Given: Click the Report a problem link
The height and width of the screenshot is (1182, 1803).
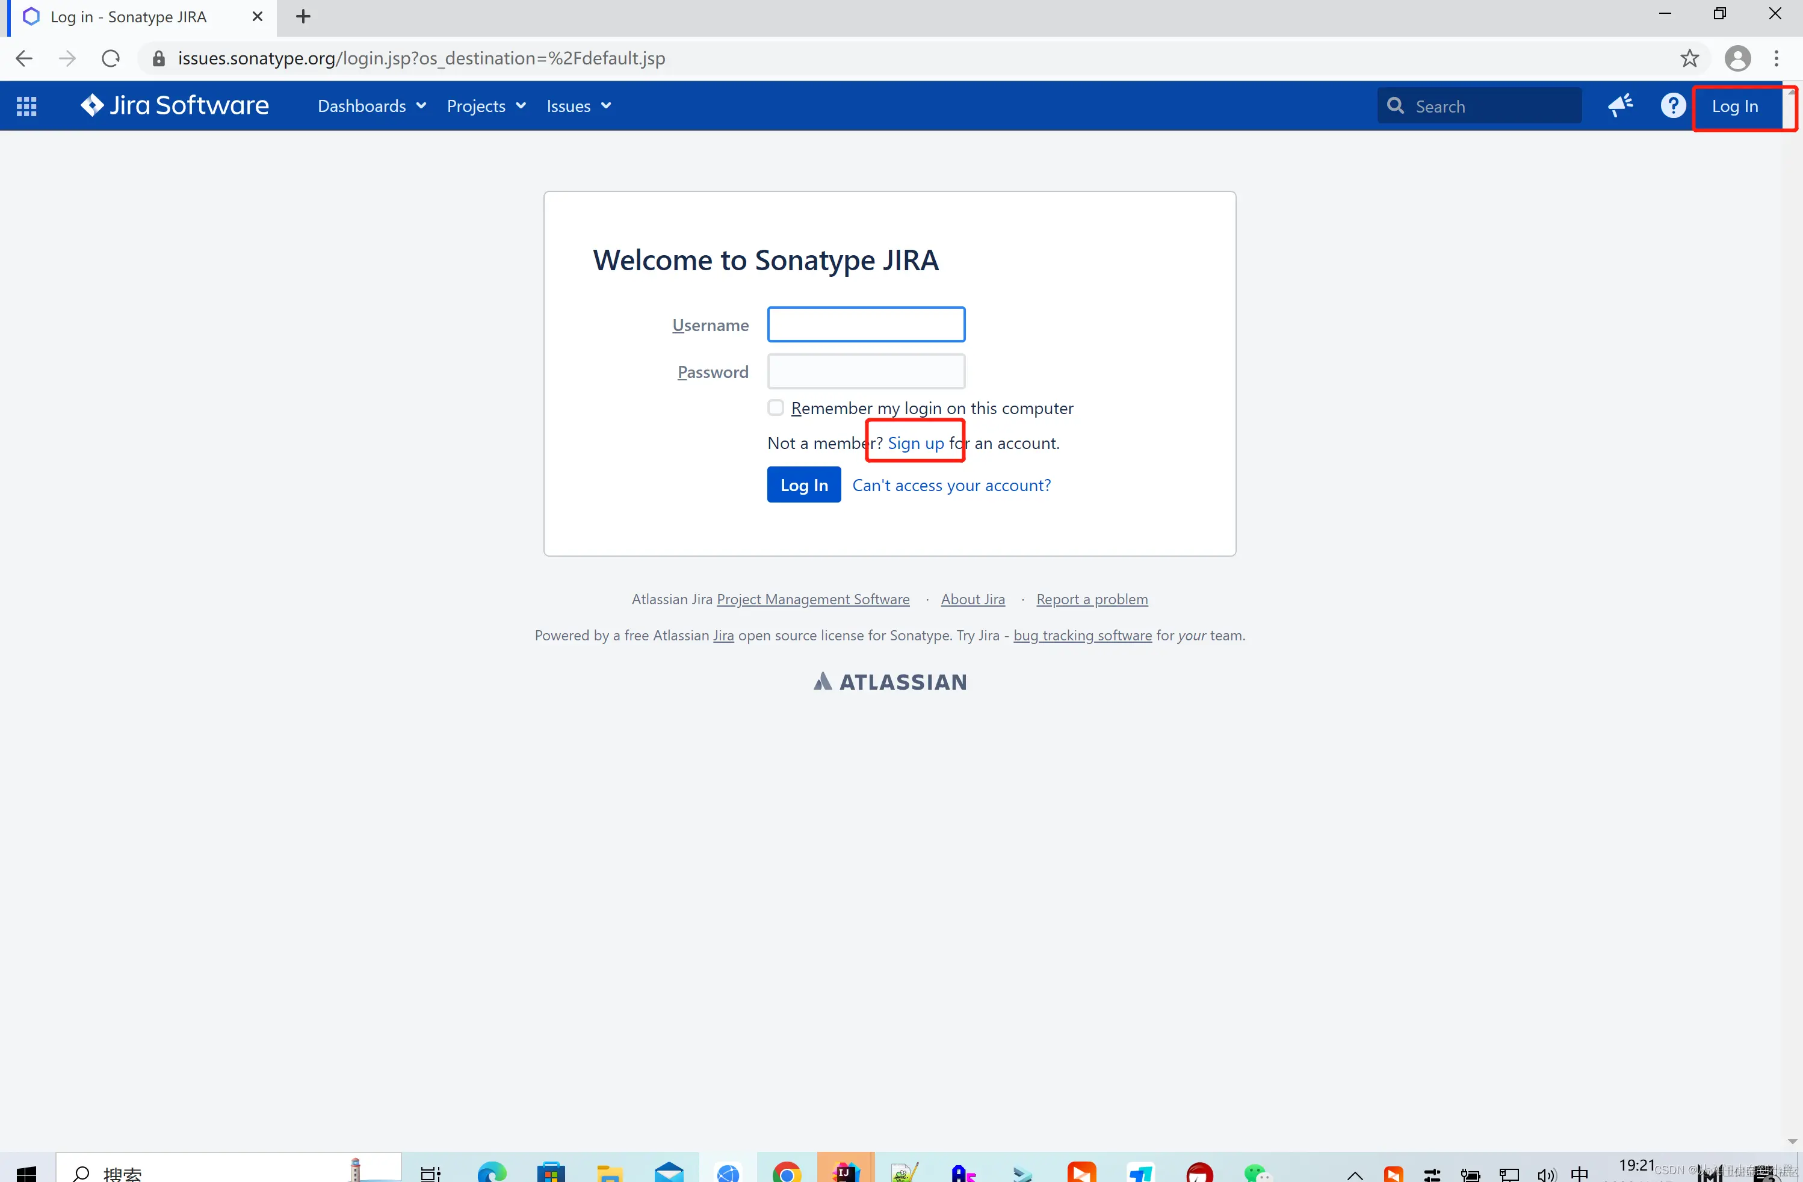Looking at the screenshot, I should pos(1092,599).
